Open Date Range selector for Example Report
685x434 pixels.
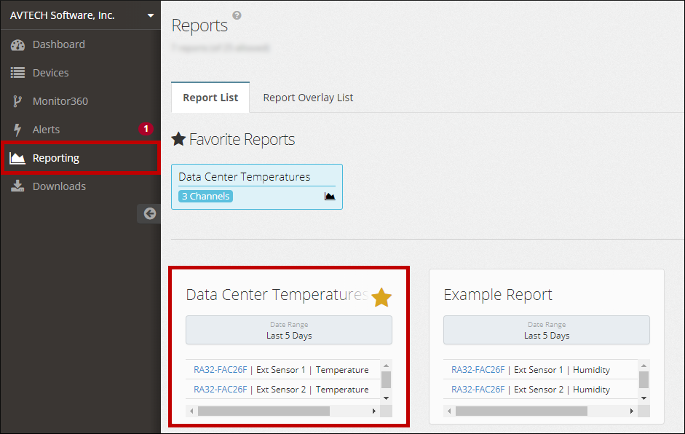pos(546,330)
